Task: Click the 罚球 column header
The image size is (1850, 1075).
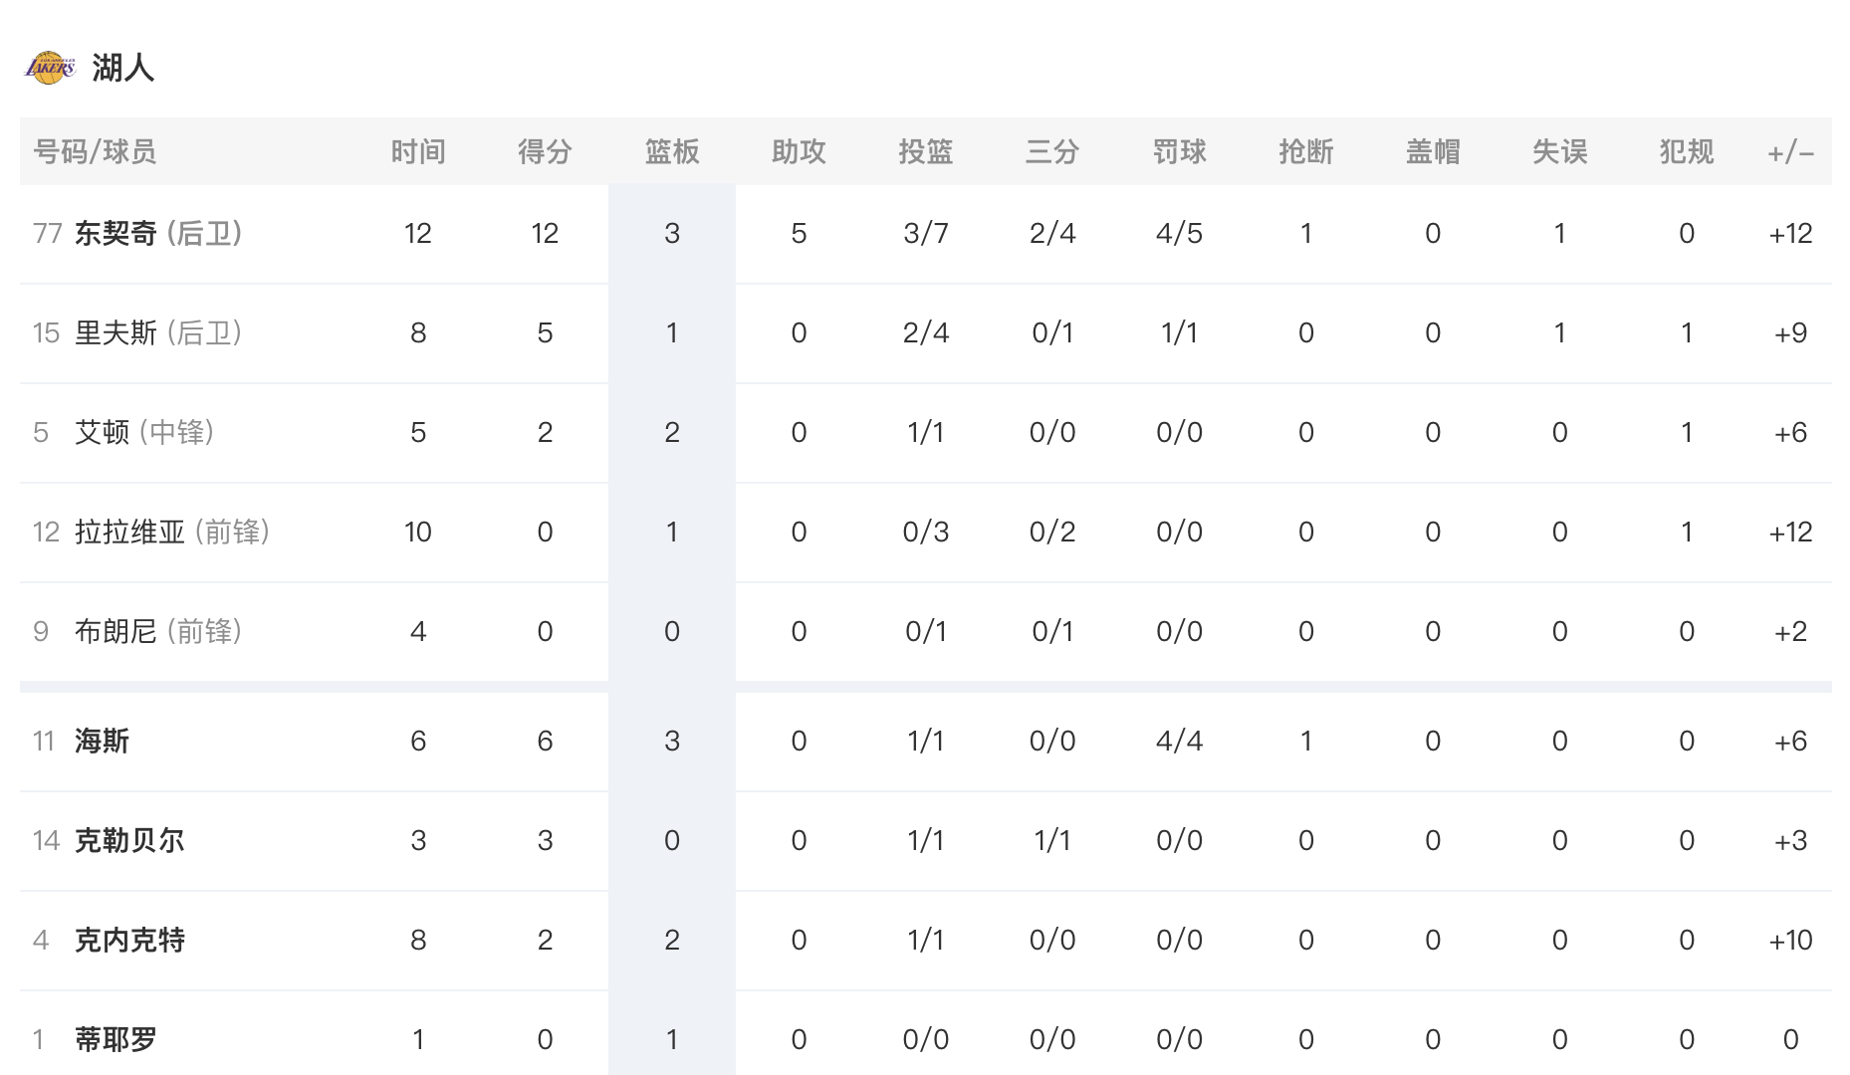Action: coord(1180,151)
